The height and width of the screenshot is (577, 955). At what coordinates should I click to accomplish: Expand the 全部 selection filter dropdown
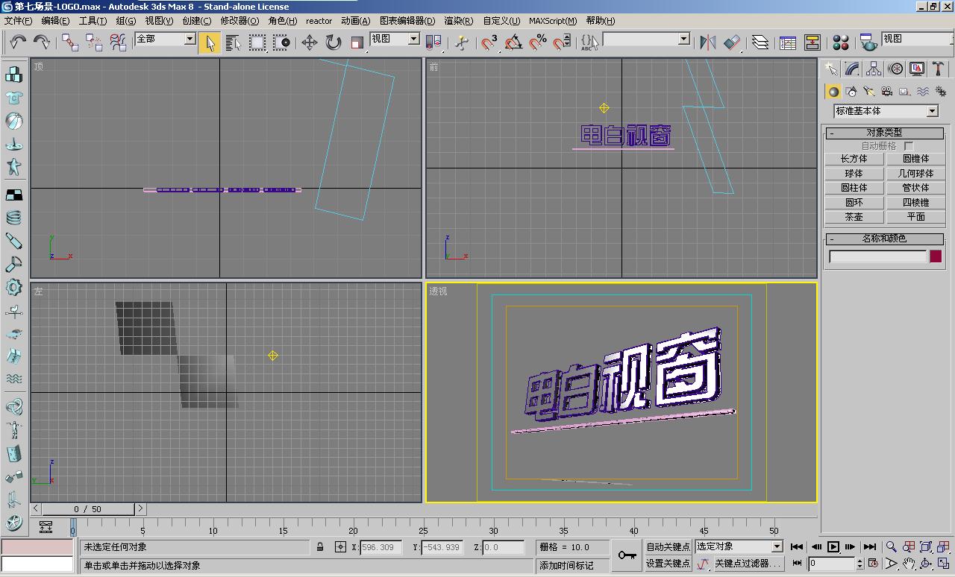coord(190,39)
